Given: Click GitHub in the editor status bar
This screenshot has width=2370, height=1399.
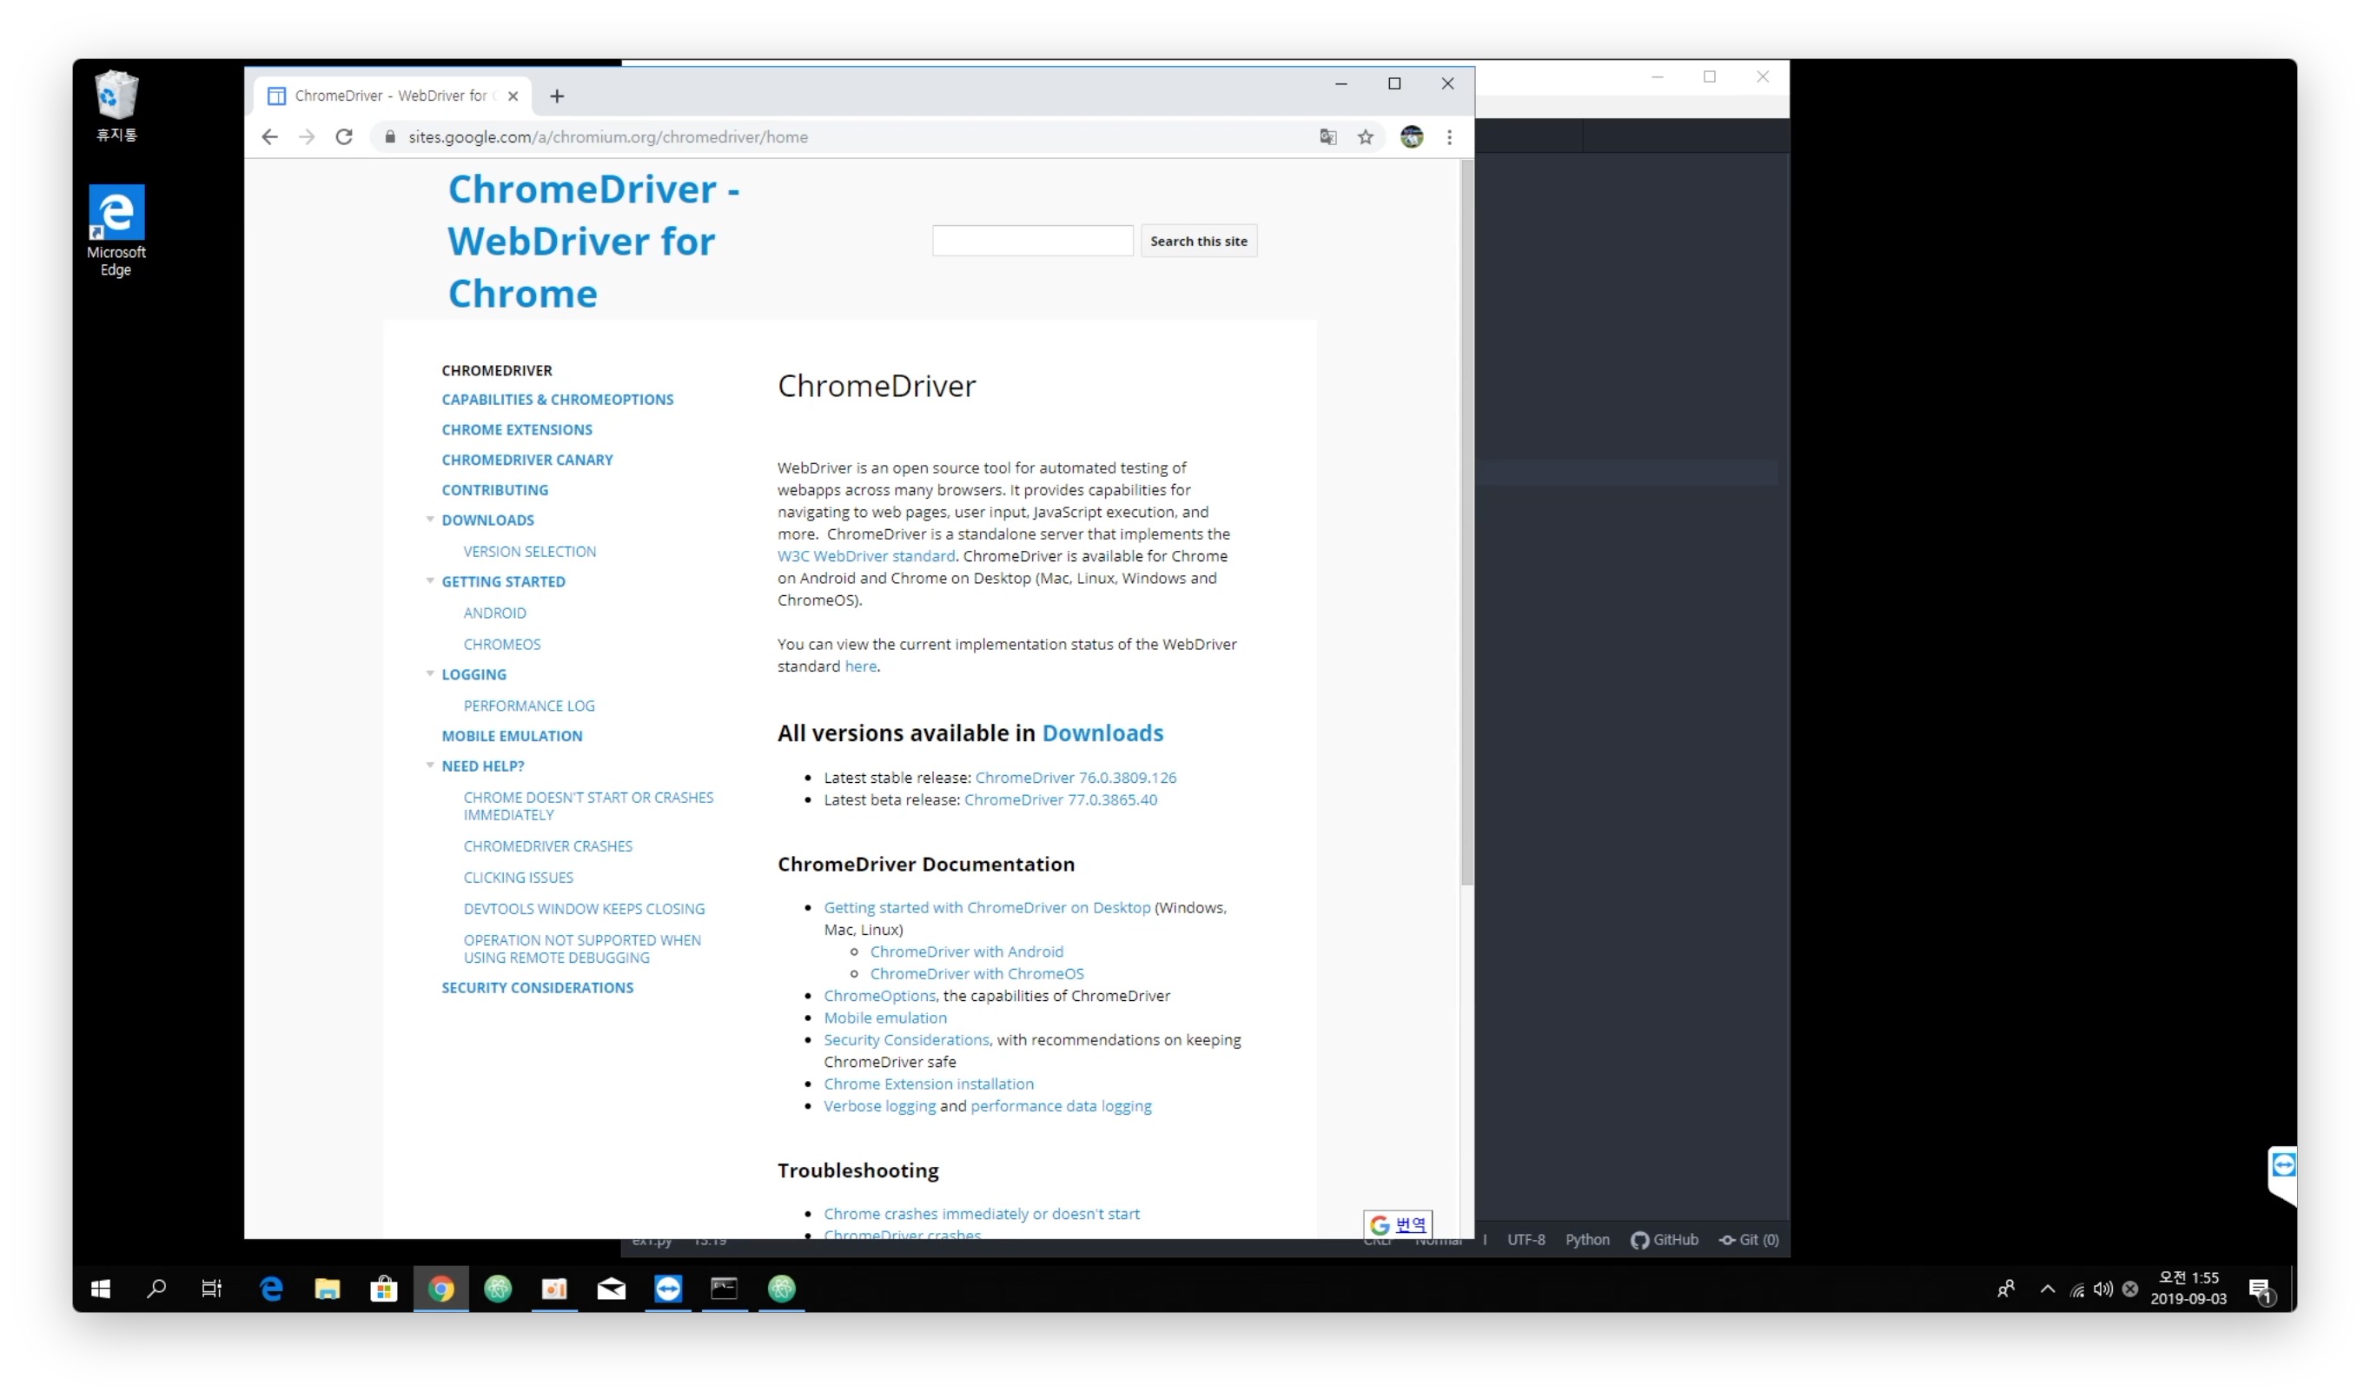Looking at the screenshot, I should point(1665,1239).
